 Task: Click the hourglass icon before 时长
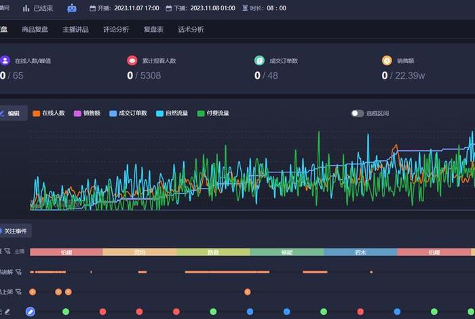(245, 8)
